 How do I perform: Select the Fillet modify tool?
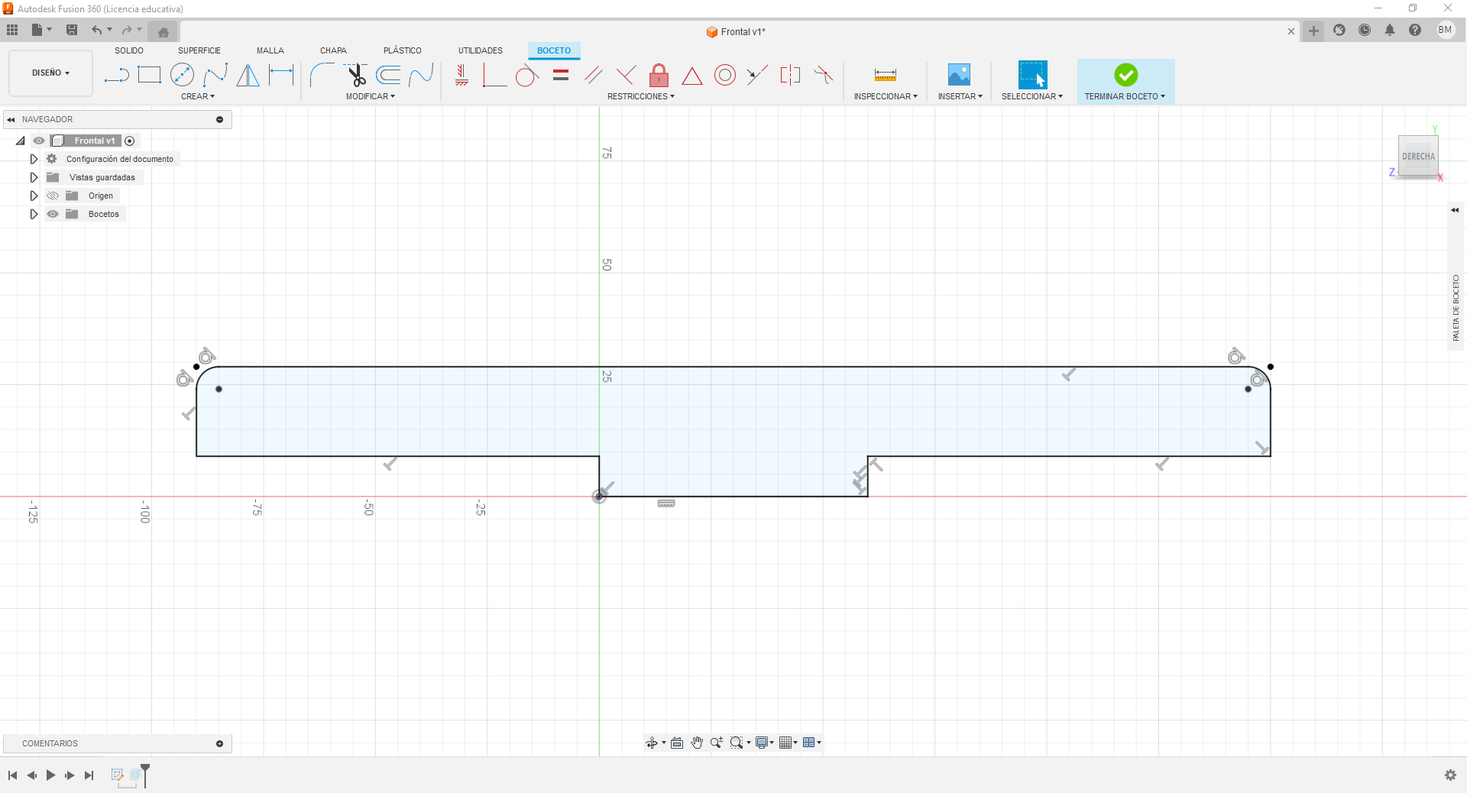(x=322, y=75)
